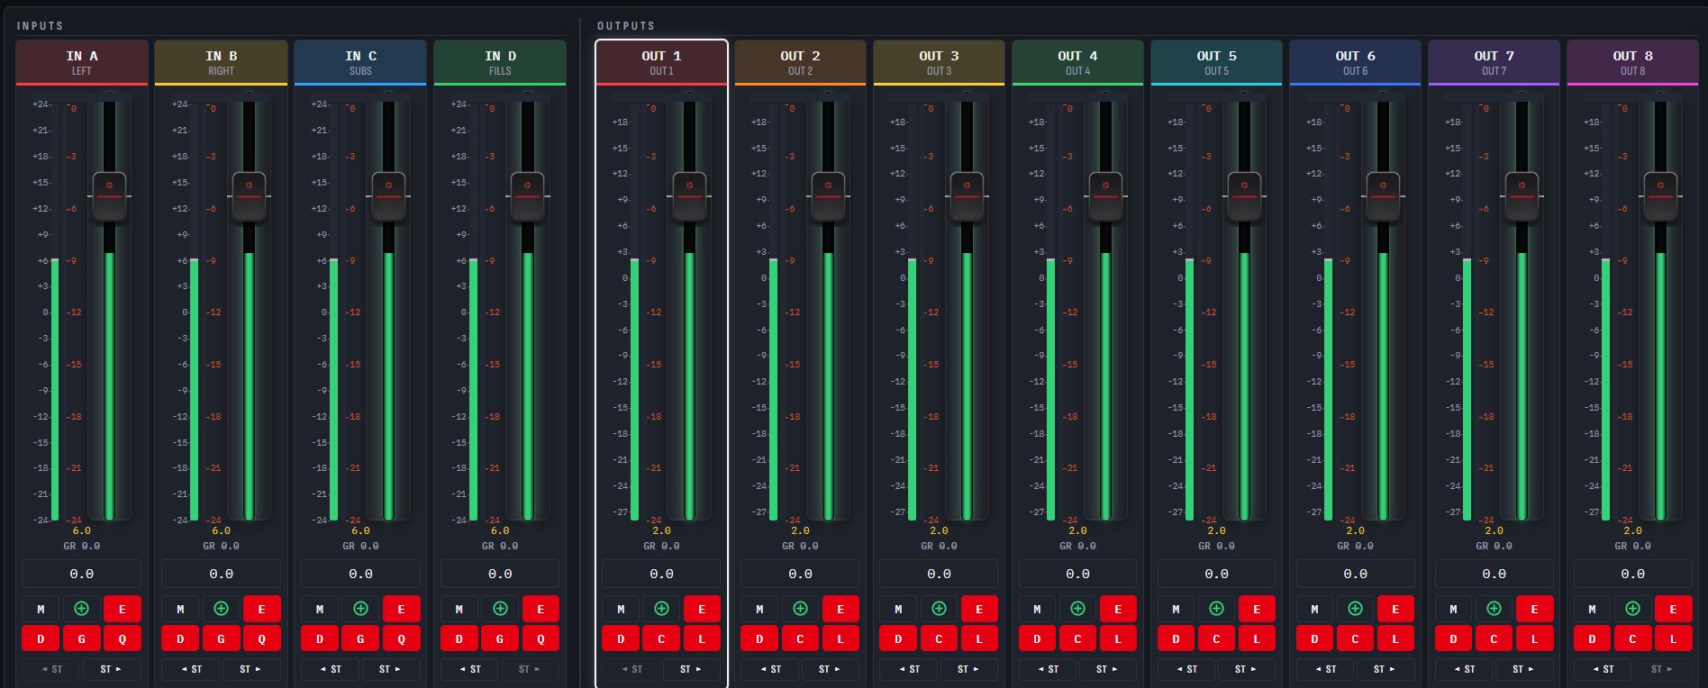Select the IN A LEFT channel header
The width and height of the screenshot is (1708, 688).
pos(82,62)
